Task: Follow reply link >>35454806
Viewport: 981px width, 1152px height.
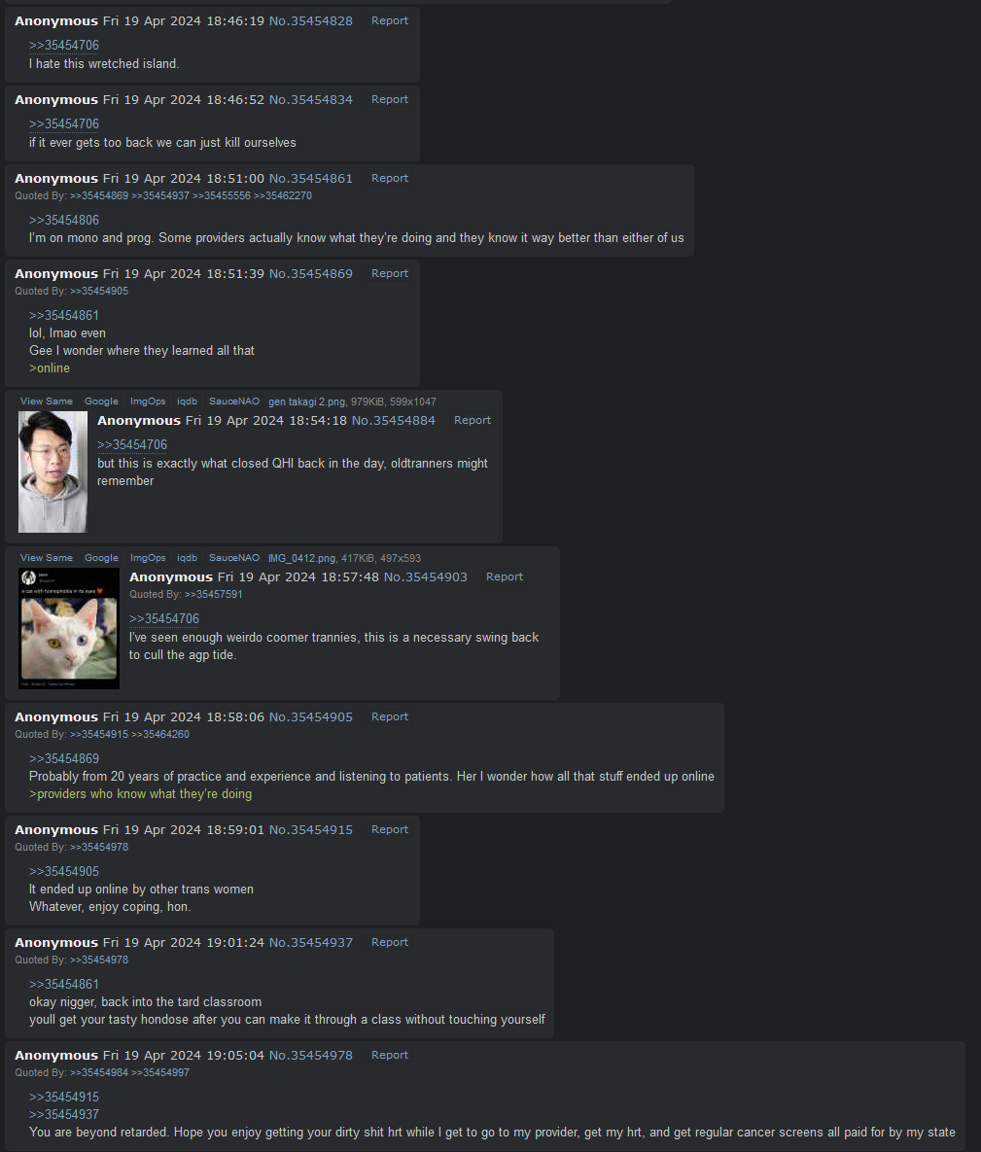Action: click(64, 220)
